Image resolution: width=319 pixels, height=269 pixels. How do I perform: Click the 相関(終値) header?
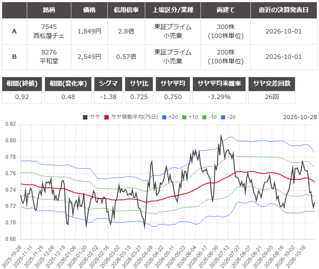pyautogui.click(x=22, y=84)
